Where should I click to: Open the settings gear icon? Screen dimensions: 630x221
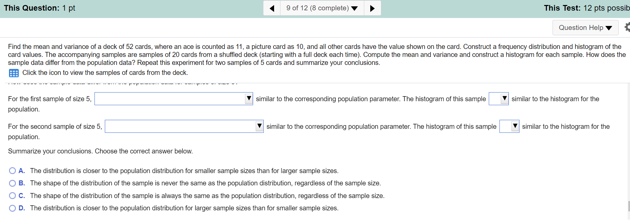pos(627,27)
